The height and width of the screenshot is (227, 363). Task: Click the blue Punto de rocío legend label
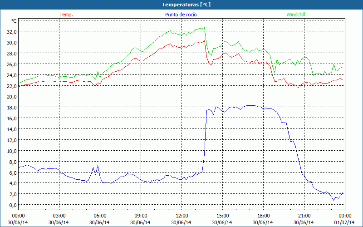click(x=181, y=15)
